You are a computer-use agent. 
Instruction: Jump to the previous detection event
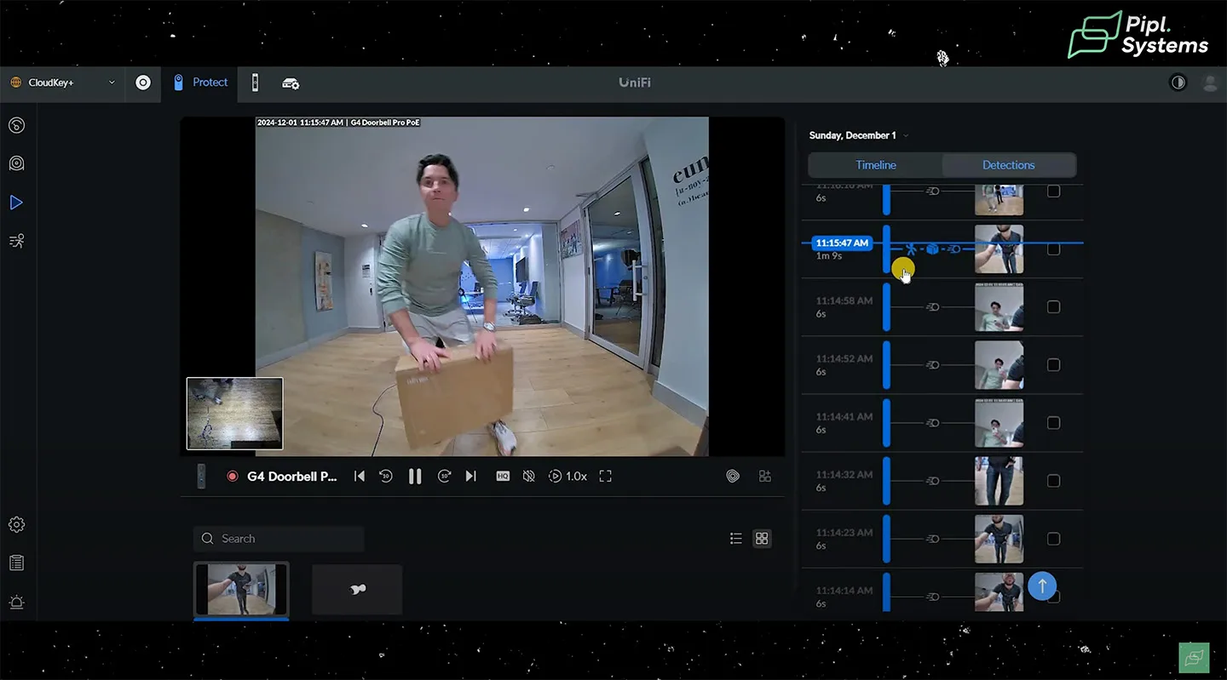360,477
